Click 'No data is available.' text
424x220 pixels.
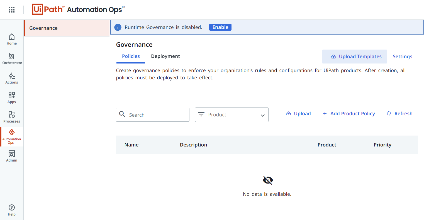(267, 194)
